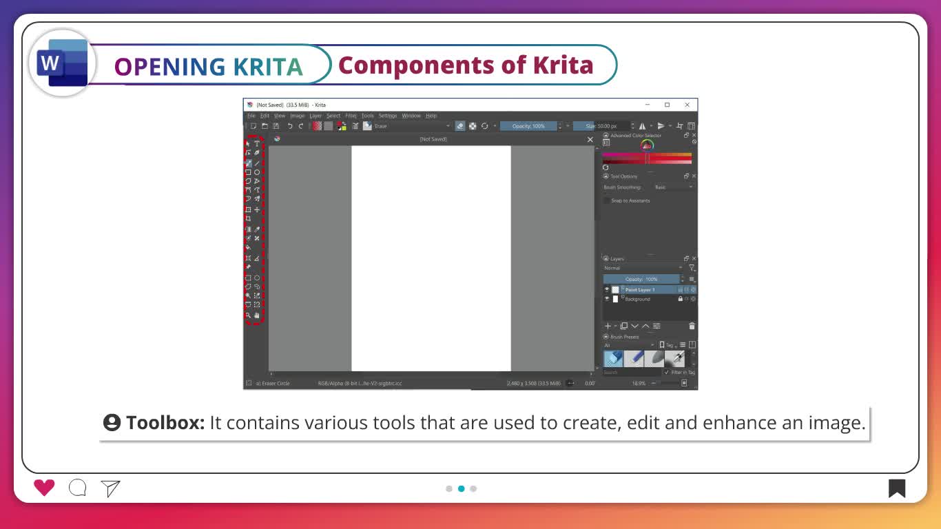Open the File menu

[x=251, y=116]
